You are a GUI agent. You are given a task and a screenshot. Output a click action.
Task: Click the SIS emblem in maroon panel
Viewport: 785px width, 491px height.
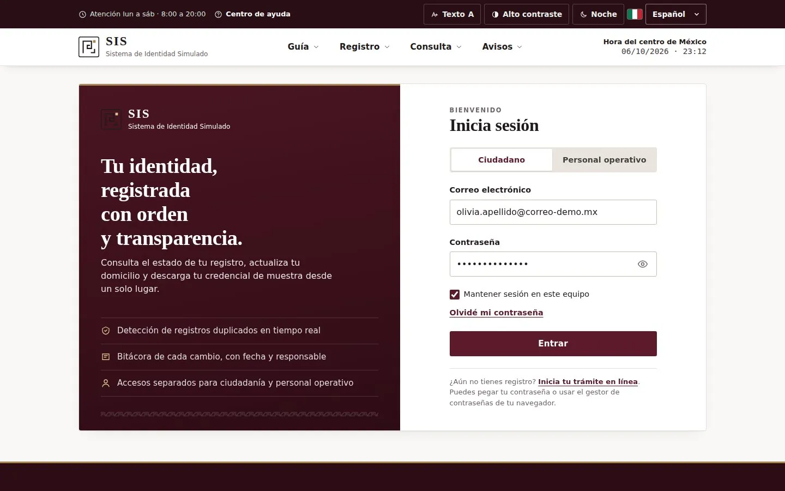[x=111, y=119]
